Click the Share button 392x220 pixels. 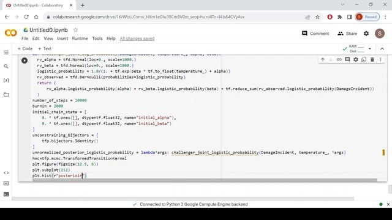[347, 34]
